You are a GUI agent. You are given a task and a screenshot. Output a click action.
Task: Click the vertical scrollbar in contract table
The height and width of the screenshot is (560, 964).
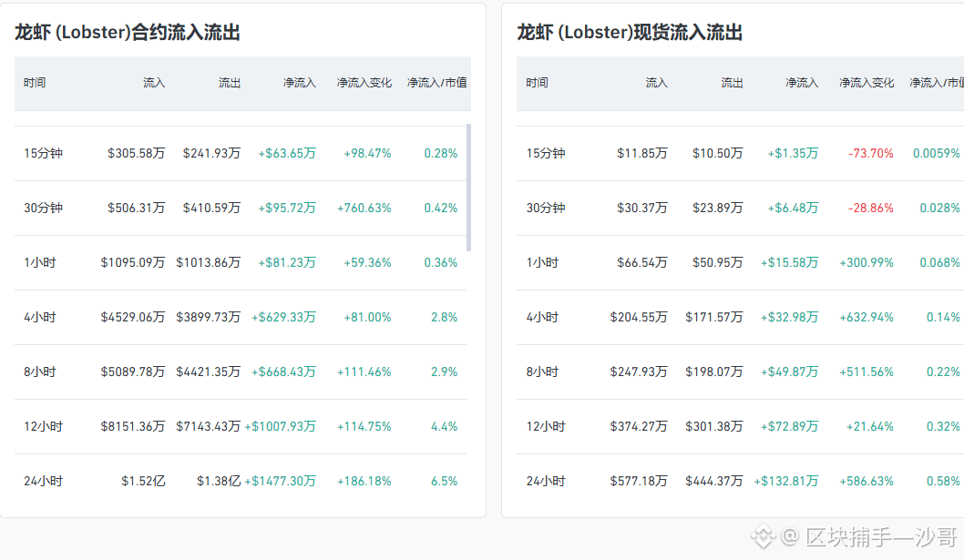[469, 188]
